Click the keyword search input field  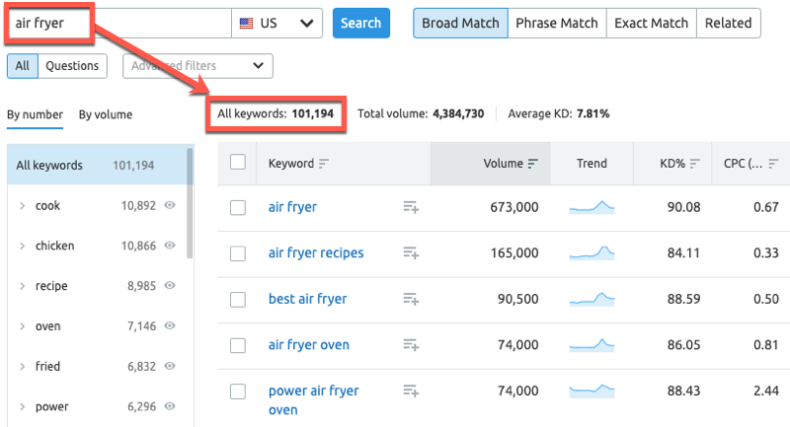point(118,23)
